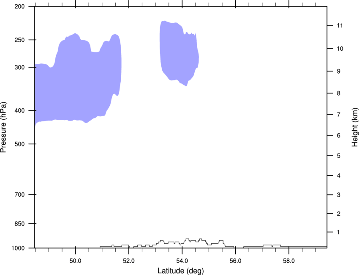The height and width of the screenshot is (275, 359).
Task: Click the 250 pressure axis label
Action: coord(19,40)
